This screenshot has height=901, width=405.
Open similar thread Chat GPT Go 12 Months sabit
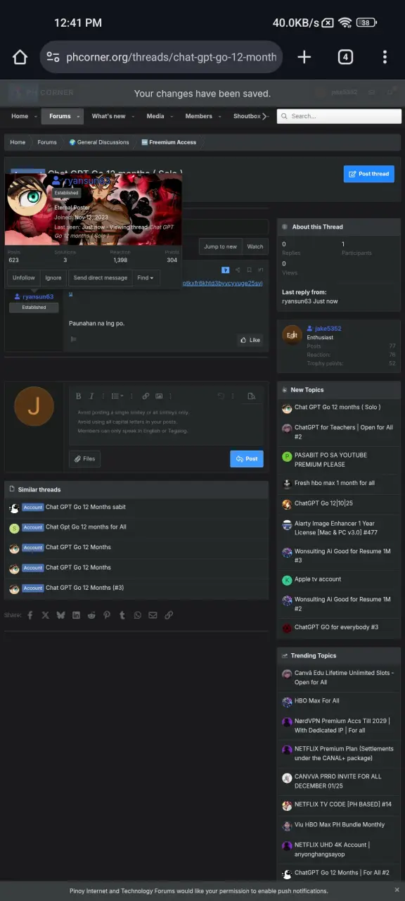86,507
